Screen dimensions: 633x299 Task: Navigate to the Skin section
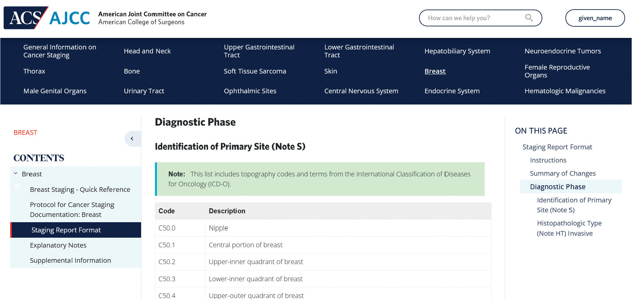(330, 71)
